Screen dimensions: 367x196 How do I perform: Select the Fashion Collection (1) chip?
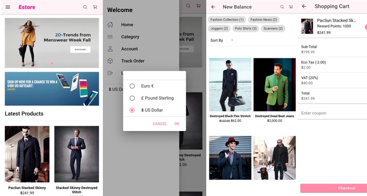(x=227, y=20)
